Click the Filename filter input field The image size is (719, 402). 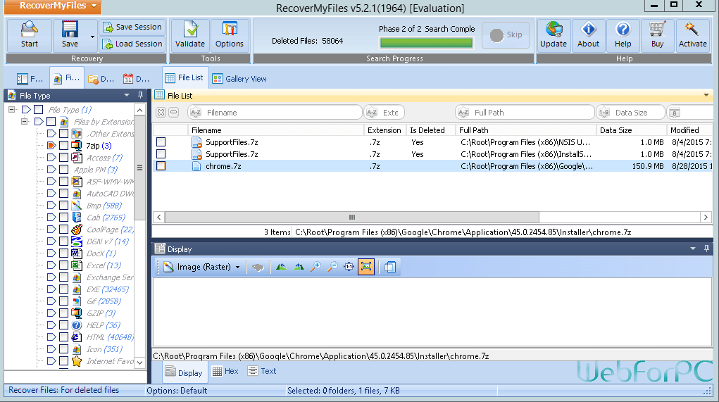pos(275,113)
